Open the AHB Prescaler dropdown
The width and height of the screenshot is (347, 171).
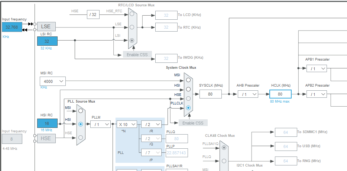pos(248,94)
